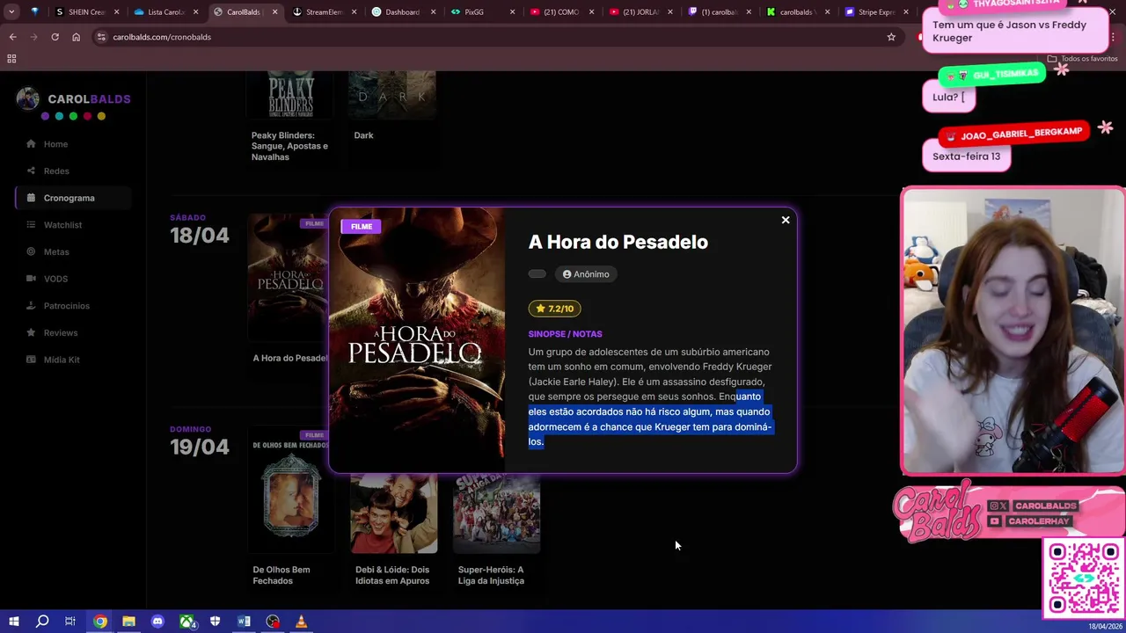Open the Peaky Blinders poster thumbnail
1126x633 pixels.
(x=290, y=97)
